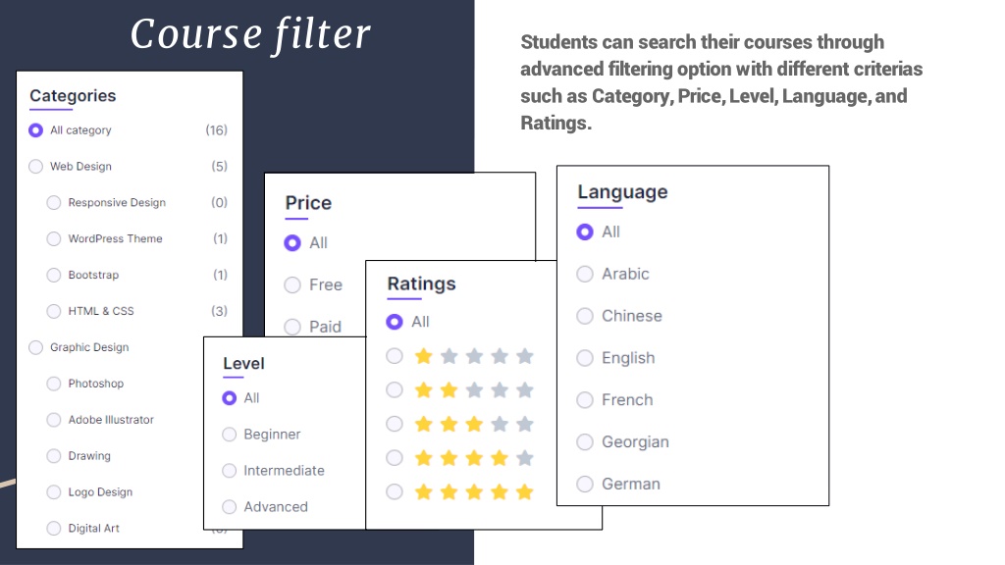Select the Georgian language option
The width and height of the screenshot is (1005, 565).
pos(585,442)
